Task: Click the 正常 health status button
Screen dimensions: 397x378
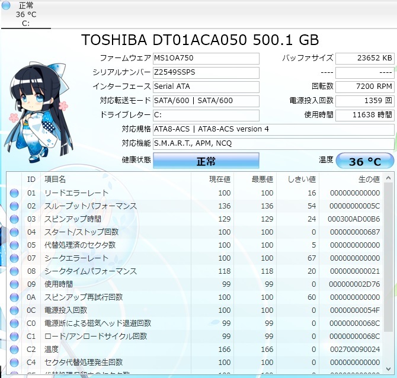Action: point(206,161)
